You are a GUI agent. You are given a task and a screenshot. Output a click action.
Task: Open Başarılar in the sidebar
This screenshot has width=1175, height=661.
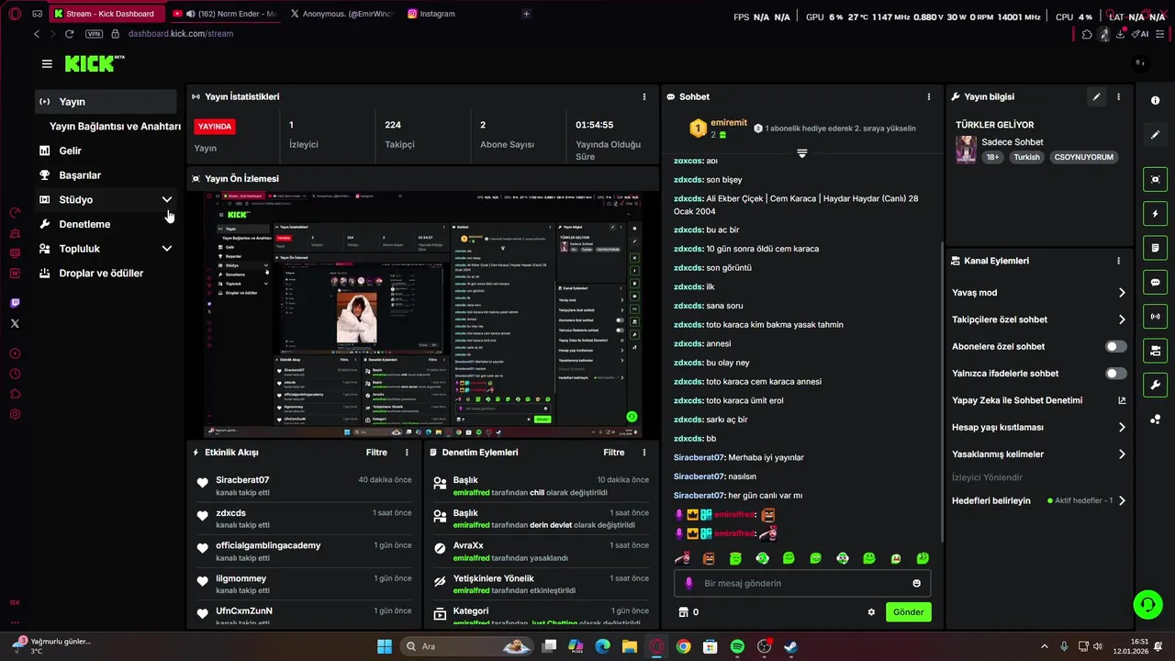tap(106, 175)
